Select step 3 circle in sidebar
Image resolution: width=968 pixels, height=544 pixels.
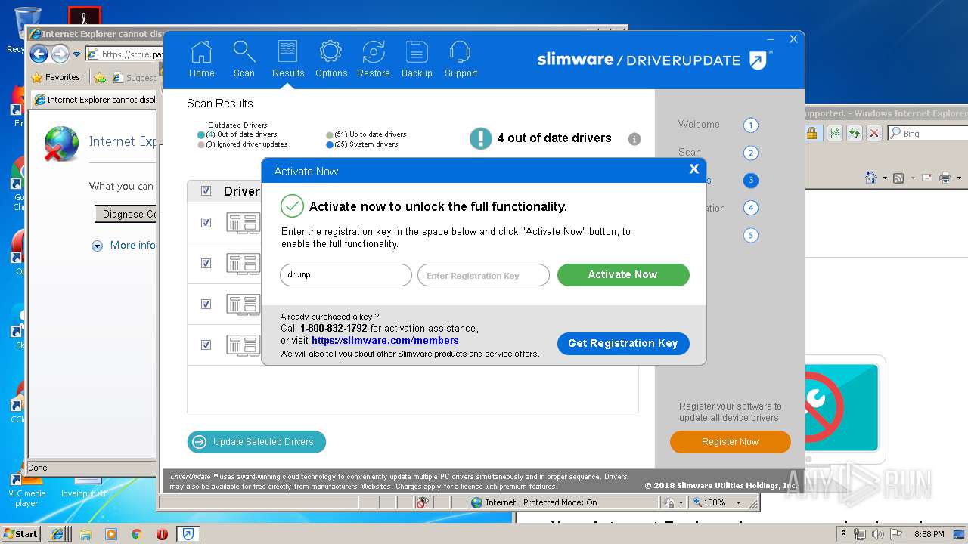pos(750,181)
